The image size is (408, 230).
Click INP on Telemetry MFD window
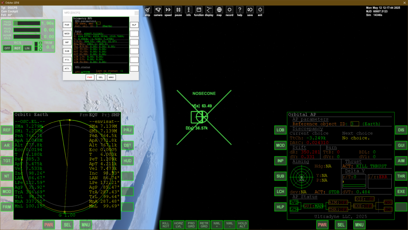[67, 42]
